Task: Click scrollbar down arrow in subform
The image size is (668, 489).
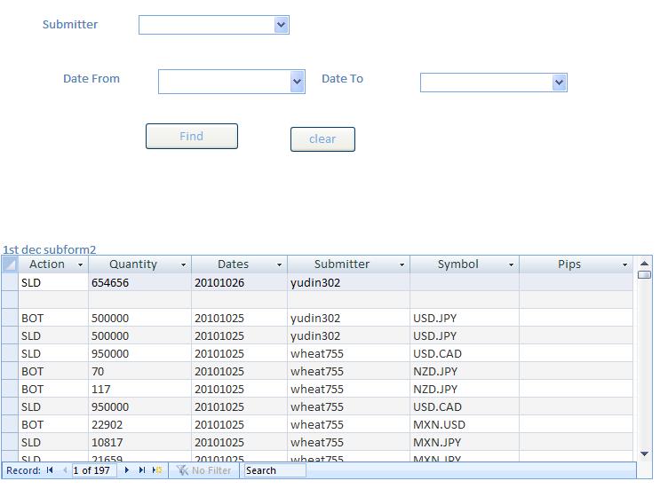Action: [644, 454]
